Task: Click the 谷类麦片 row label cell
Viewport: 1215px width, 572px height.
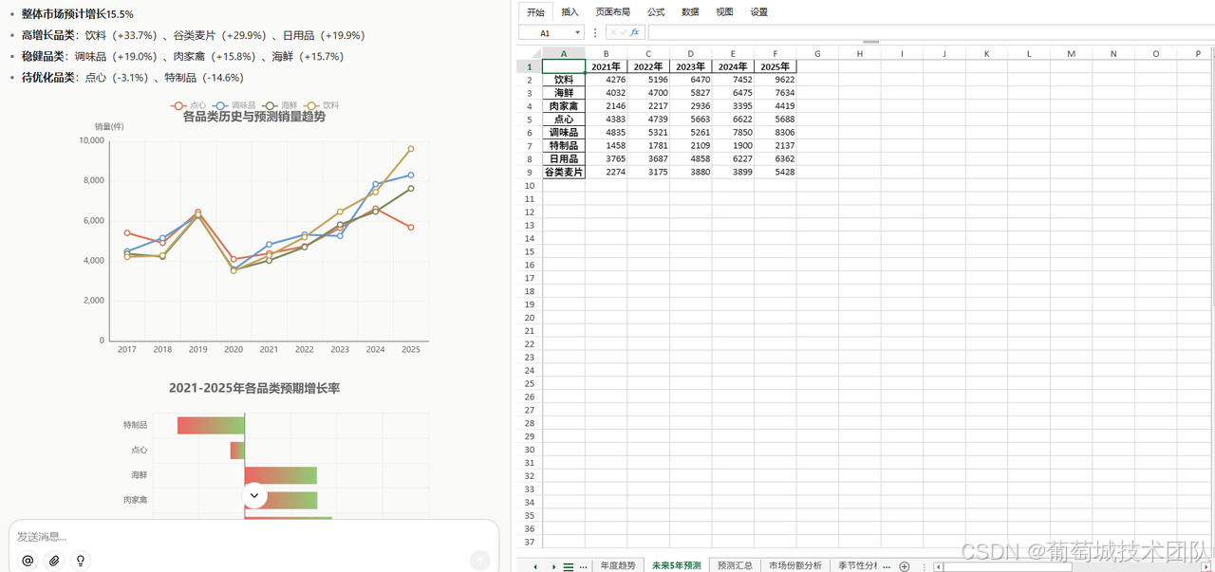Action: (563, 172)
